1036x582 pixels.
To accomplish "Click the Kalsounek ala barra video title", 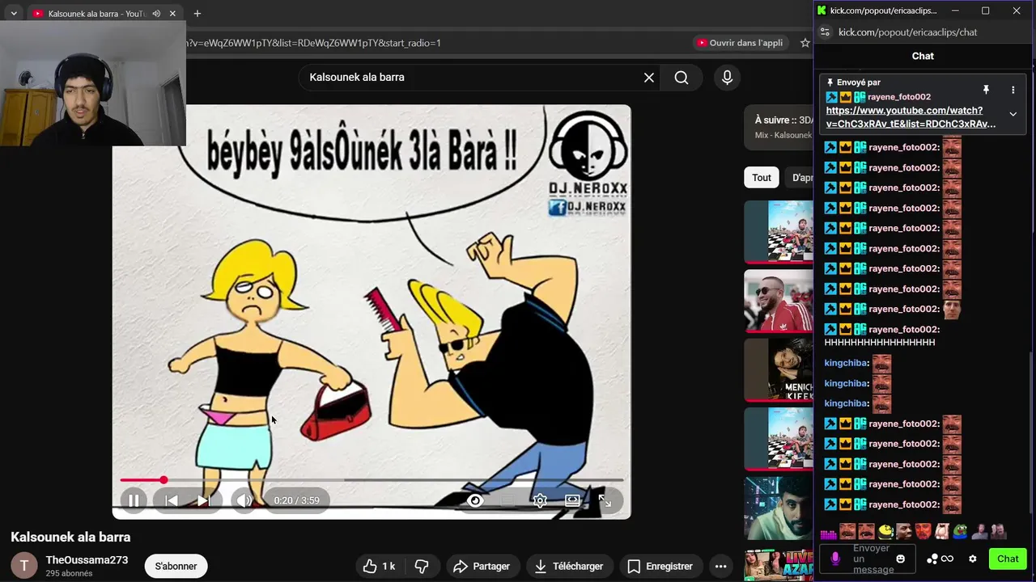I will (70, 537).
